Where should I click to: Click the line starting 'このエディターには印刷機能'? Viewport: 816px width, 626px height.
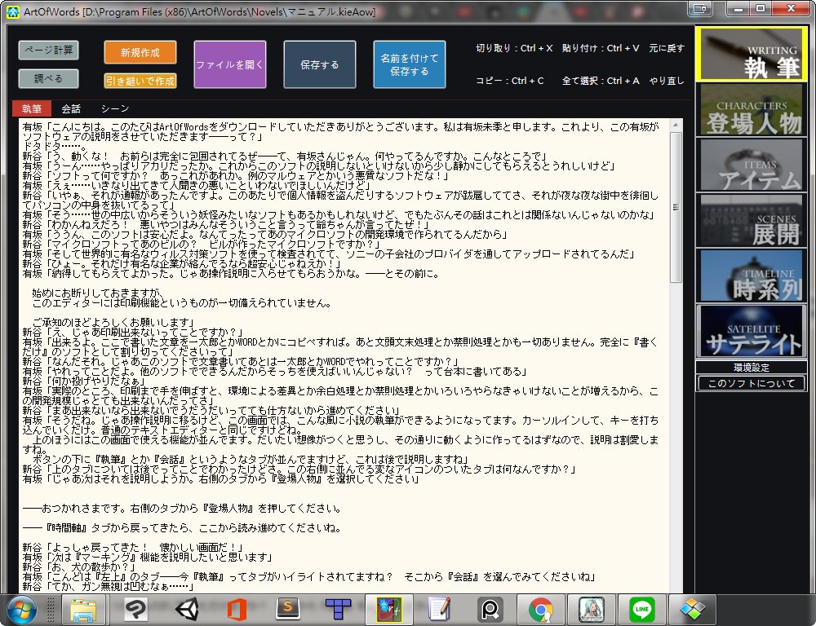click(182, 303)
